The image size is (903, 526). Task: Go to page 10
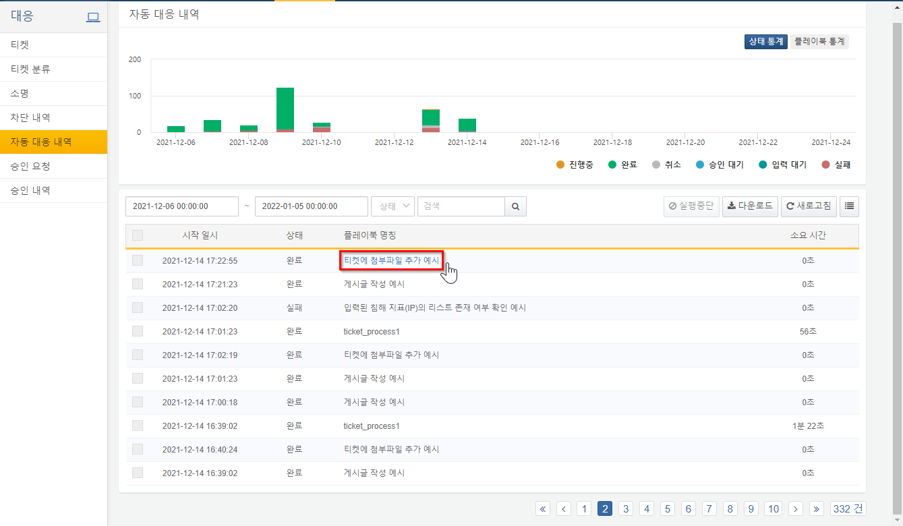coord(774,508)
